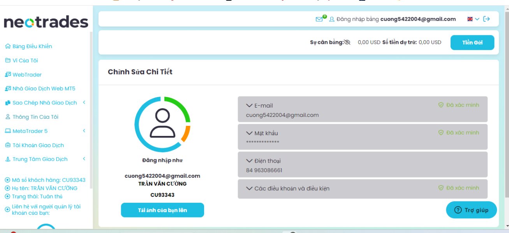Expand Sao Chép Nhà Giao Dịch submenu arrow

84,103
